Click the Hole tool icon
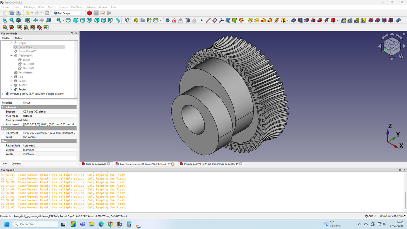The height and width of the screenshot is (229, 407). point(300,20)
